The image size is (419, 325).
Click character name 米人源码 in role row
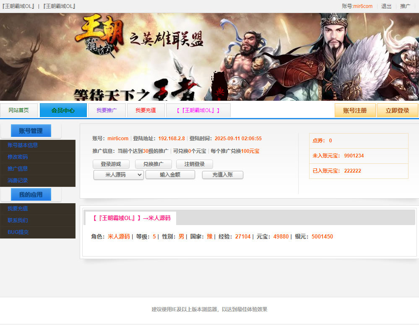(x=119, y=236)
